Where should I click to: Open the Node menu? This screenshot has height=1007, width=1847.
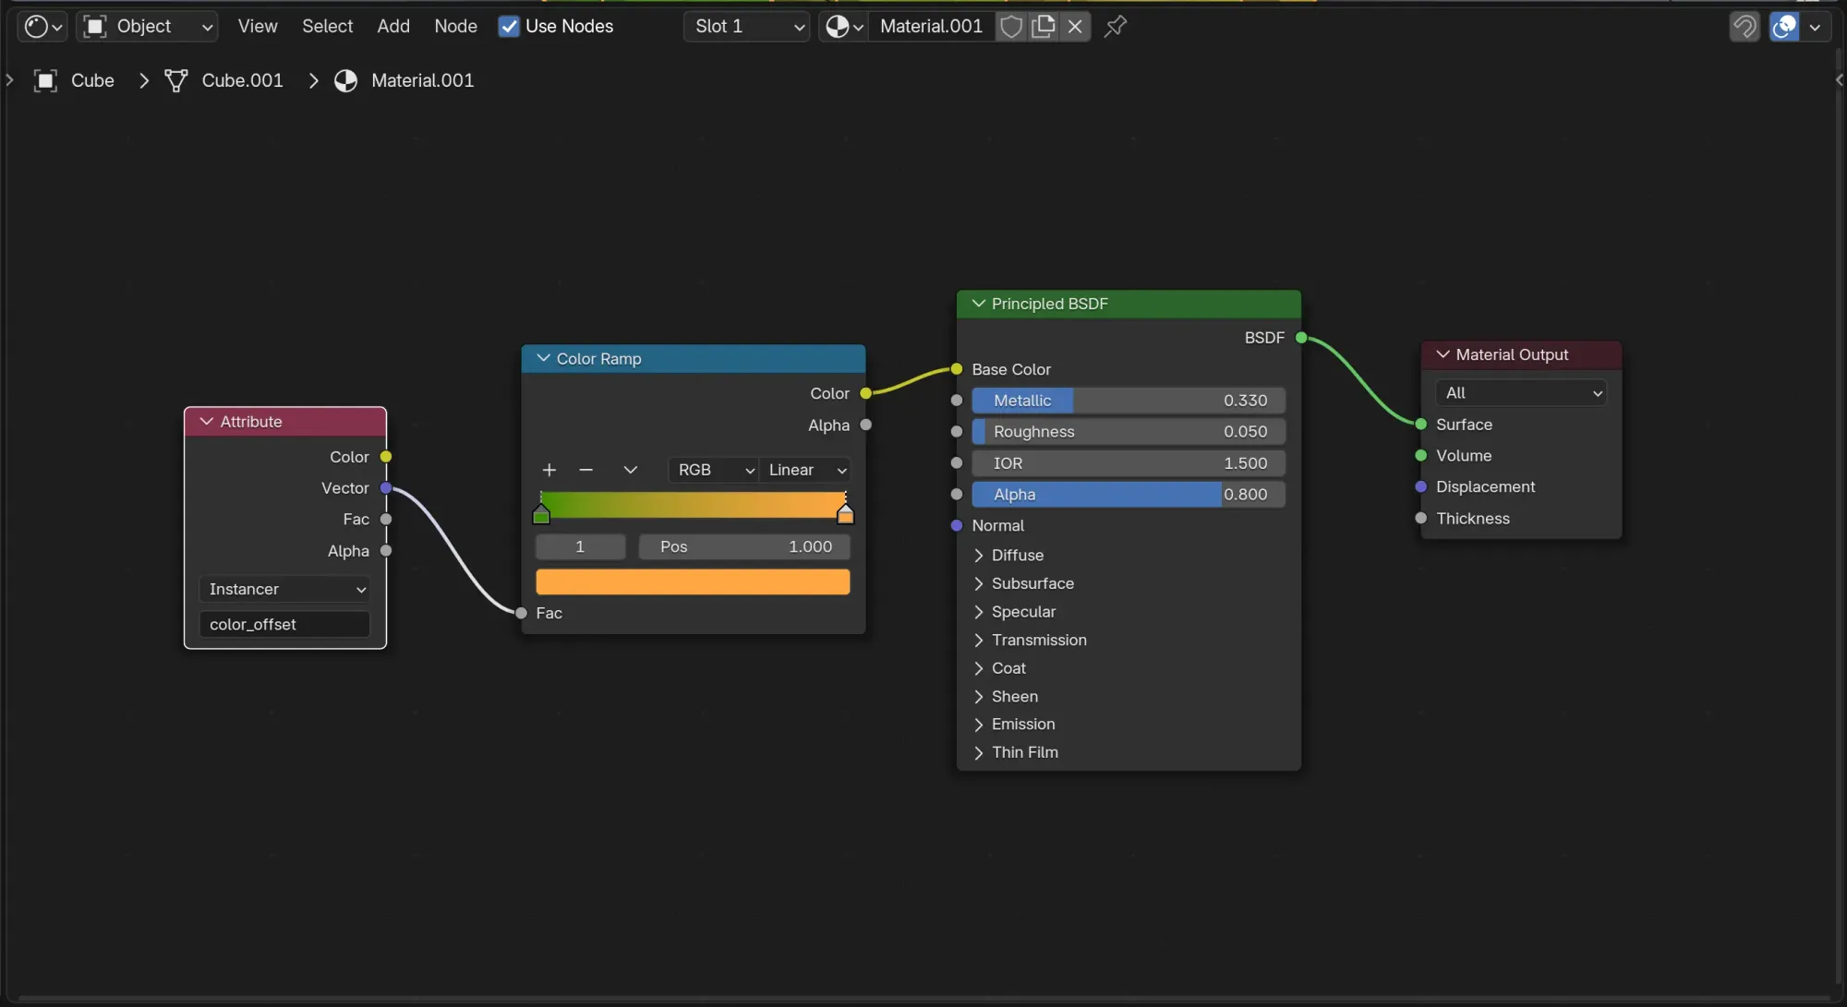point(455,26)
